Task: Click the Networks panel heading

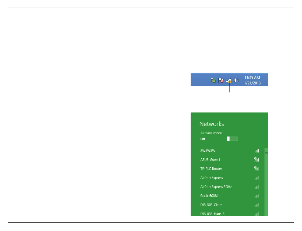Action: [x=211, y=124]
